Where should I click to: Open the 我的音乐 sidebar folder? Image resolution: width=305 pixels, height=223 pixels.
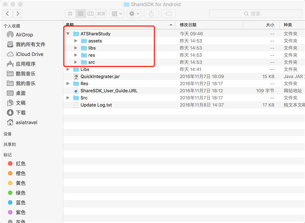[21, 83]
